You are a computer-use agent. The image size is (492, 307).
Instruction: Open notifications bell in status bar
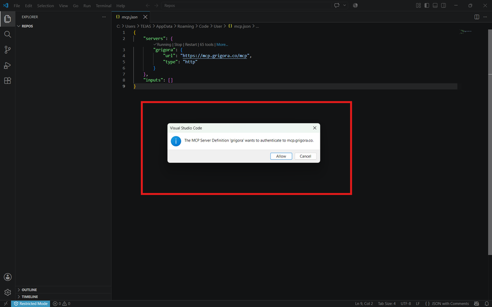point(487,304)
